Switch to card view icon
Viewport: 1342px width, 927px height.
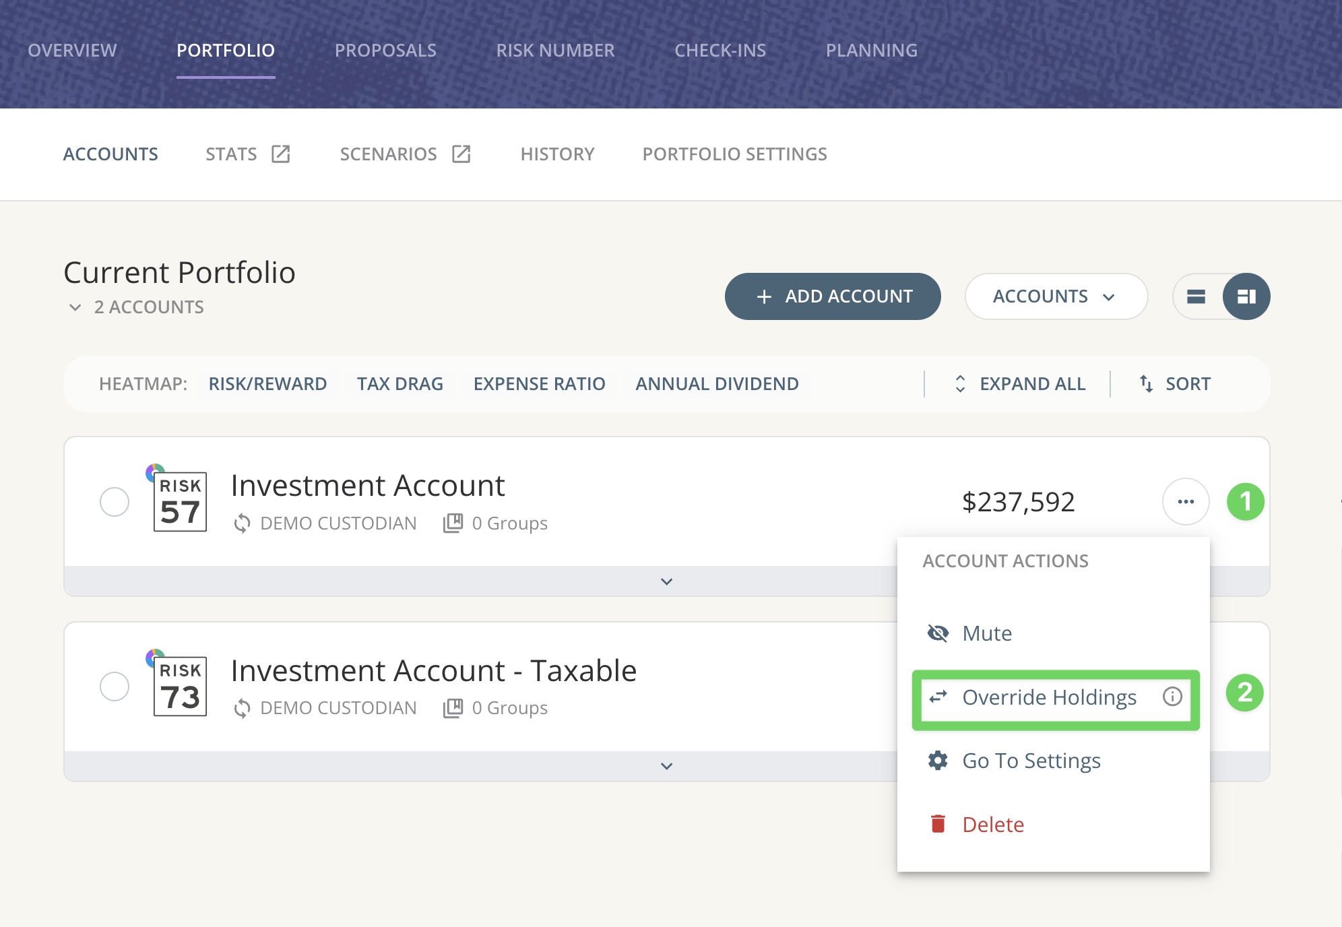(x=1246, y=296)
